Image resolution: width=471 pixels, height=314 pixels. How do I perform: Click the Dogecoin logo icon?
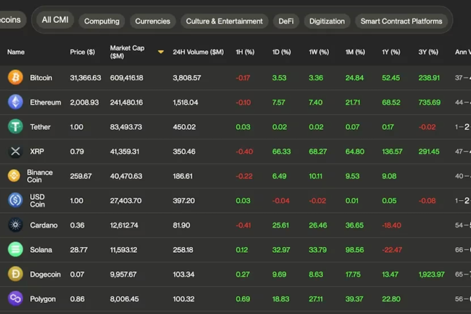pyautogui.click(x=15, y=274)
